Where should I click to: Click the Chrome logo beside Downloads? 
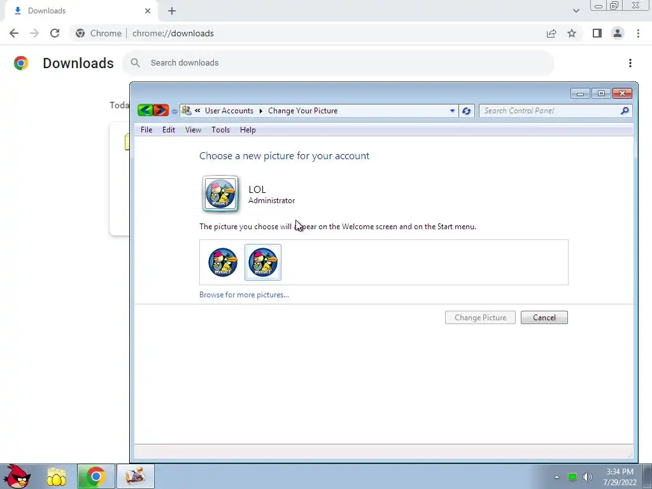pyautogui.click(x=21, y=63)
